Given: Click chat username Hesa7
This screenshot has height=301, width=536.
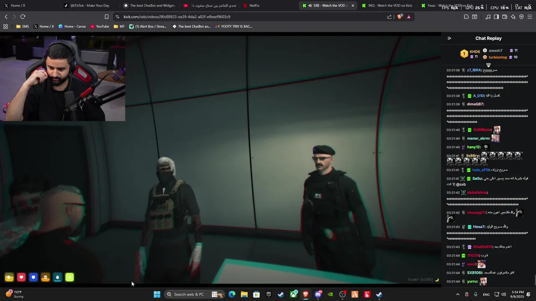Looking at the screenshot, I should 479,227.
